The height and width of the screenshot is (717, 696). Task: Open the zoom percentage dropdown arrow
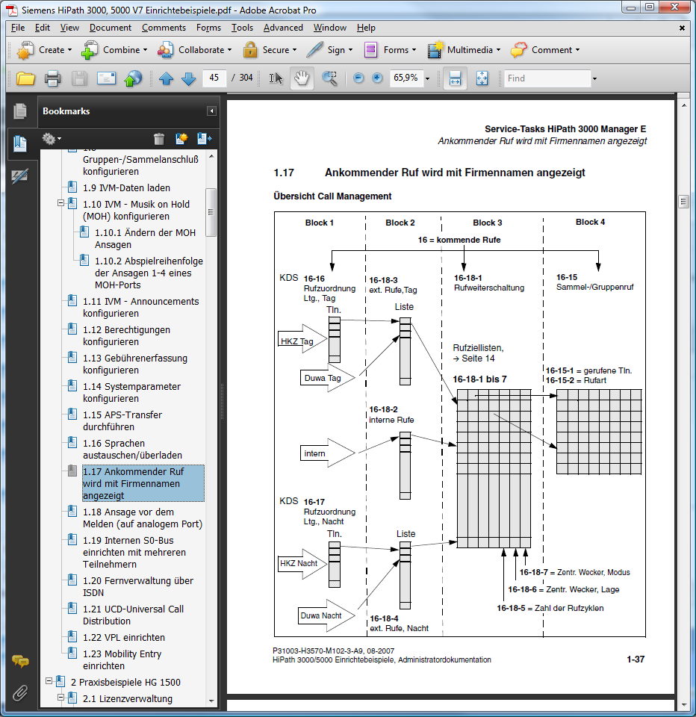(428, 78)
